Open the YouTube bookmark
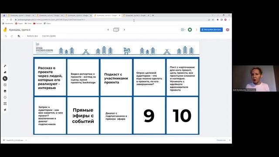The height and width of the screenshot is (157, 279). pyautogui.click(x=37, y=24)
